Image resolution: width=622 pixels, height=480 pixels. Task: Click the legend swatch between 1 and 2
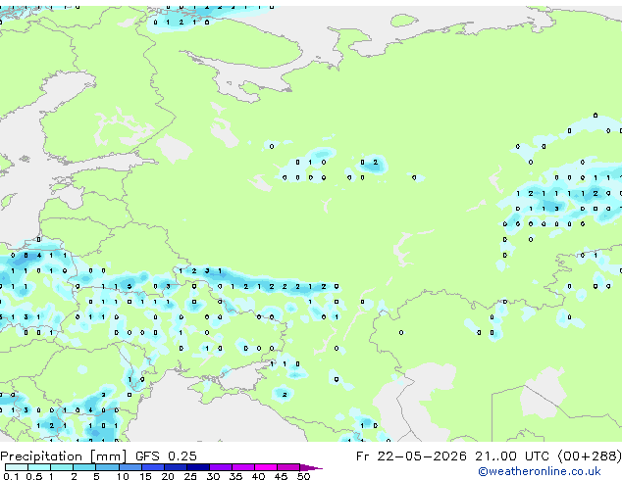[62, 467]
